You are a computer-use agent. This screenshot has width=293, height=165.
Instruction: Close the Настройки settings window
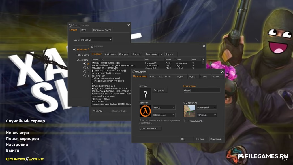point(222,72)
